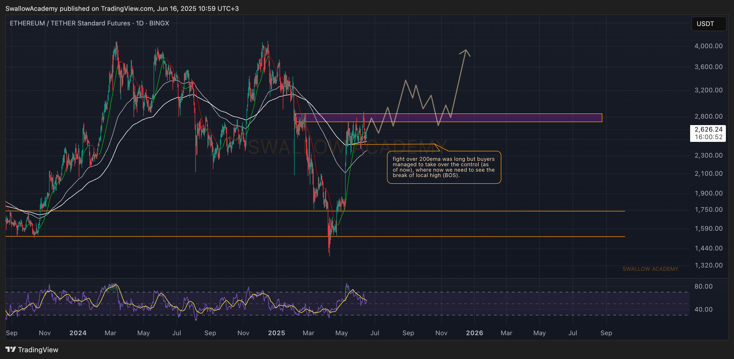Click the 2024 label on time axis

tap(78, 333)
